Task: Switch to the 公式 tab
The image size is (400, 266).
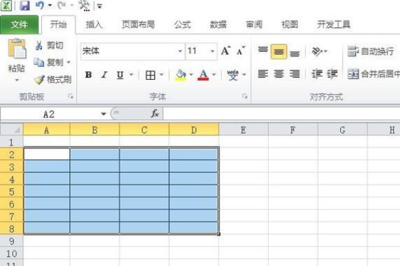Action: [x=183, y=25]
